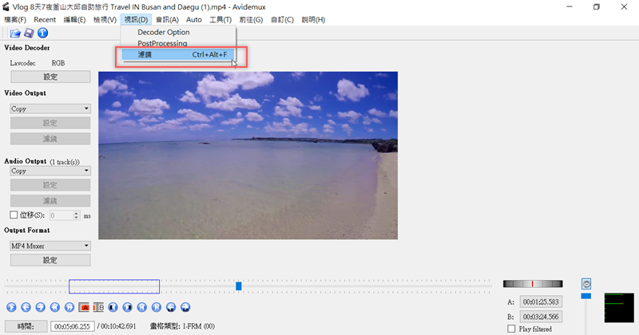This screenshot has width=639, height=335.
Task: Click the RGB label under Video Decoder
Action: 58,63
